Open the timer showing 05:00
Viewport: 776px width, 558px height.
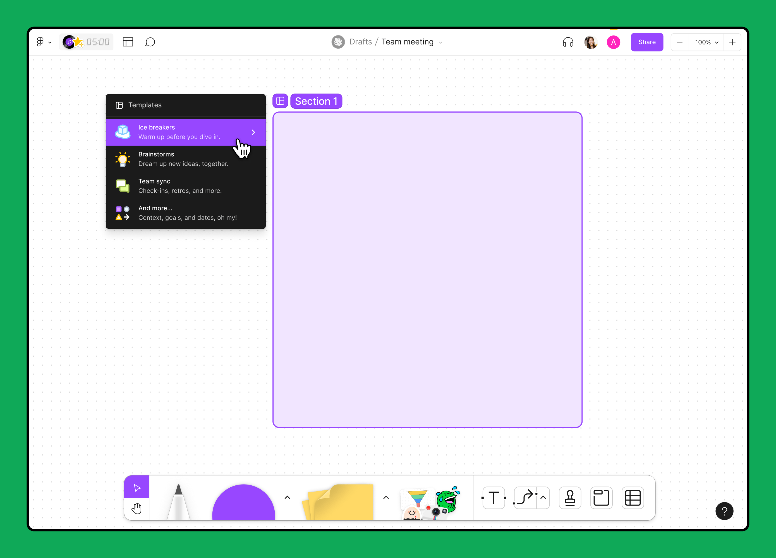coord(97,42)
